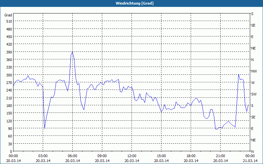Click the 0 y-axis tick label

tap(11, 152)
